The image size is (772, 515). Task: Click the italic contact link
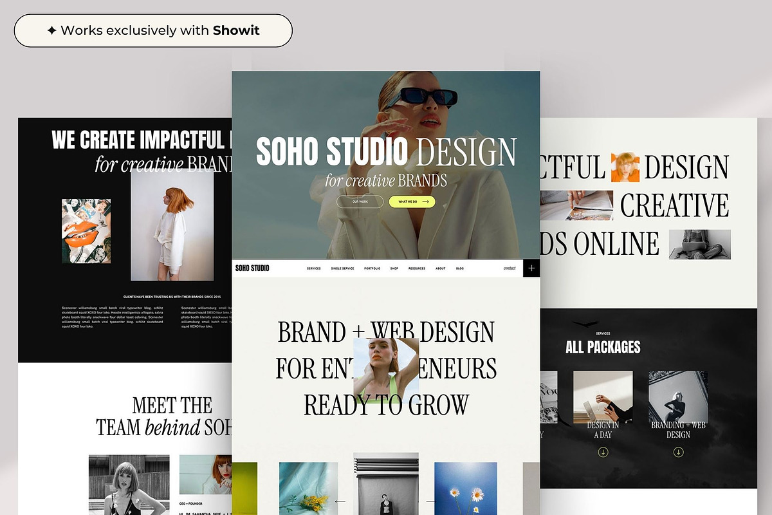click(x=510, y=268)
